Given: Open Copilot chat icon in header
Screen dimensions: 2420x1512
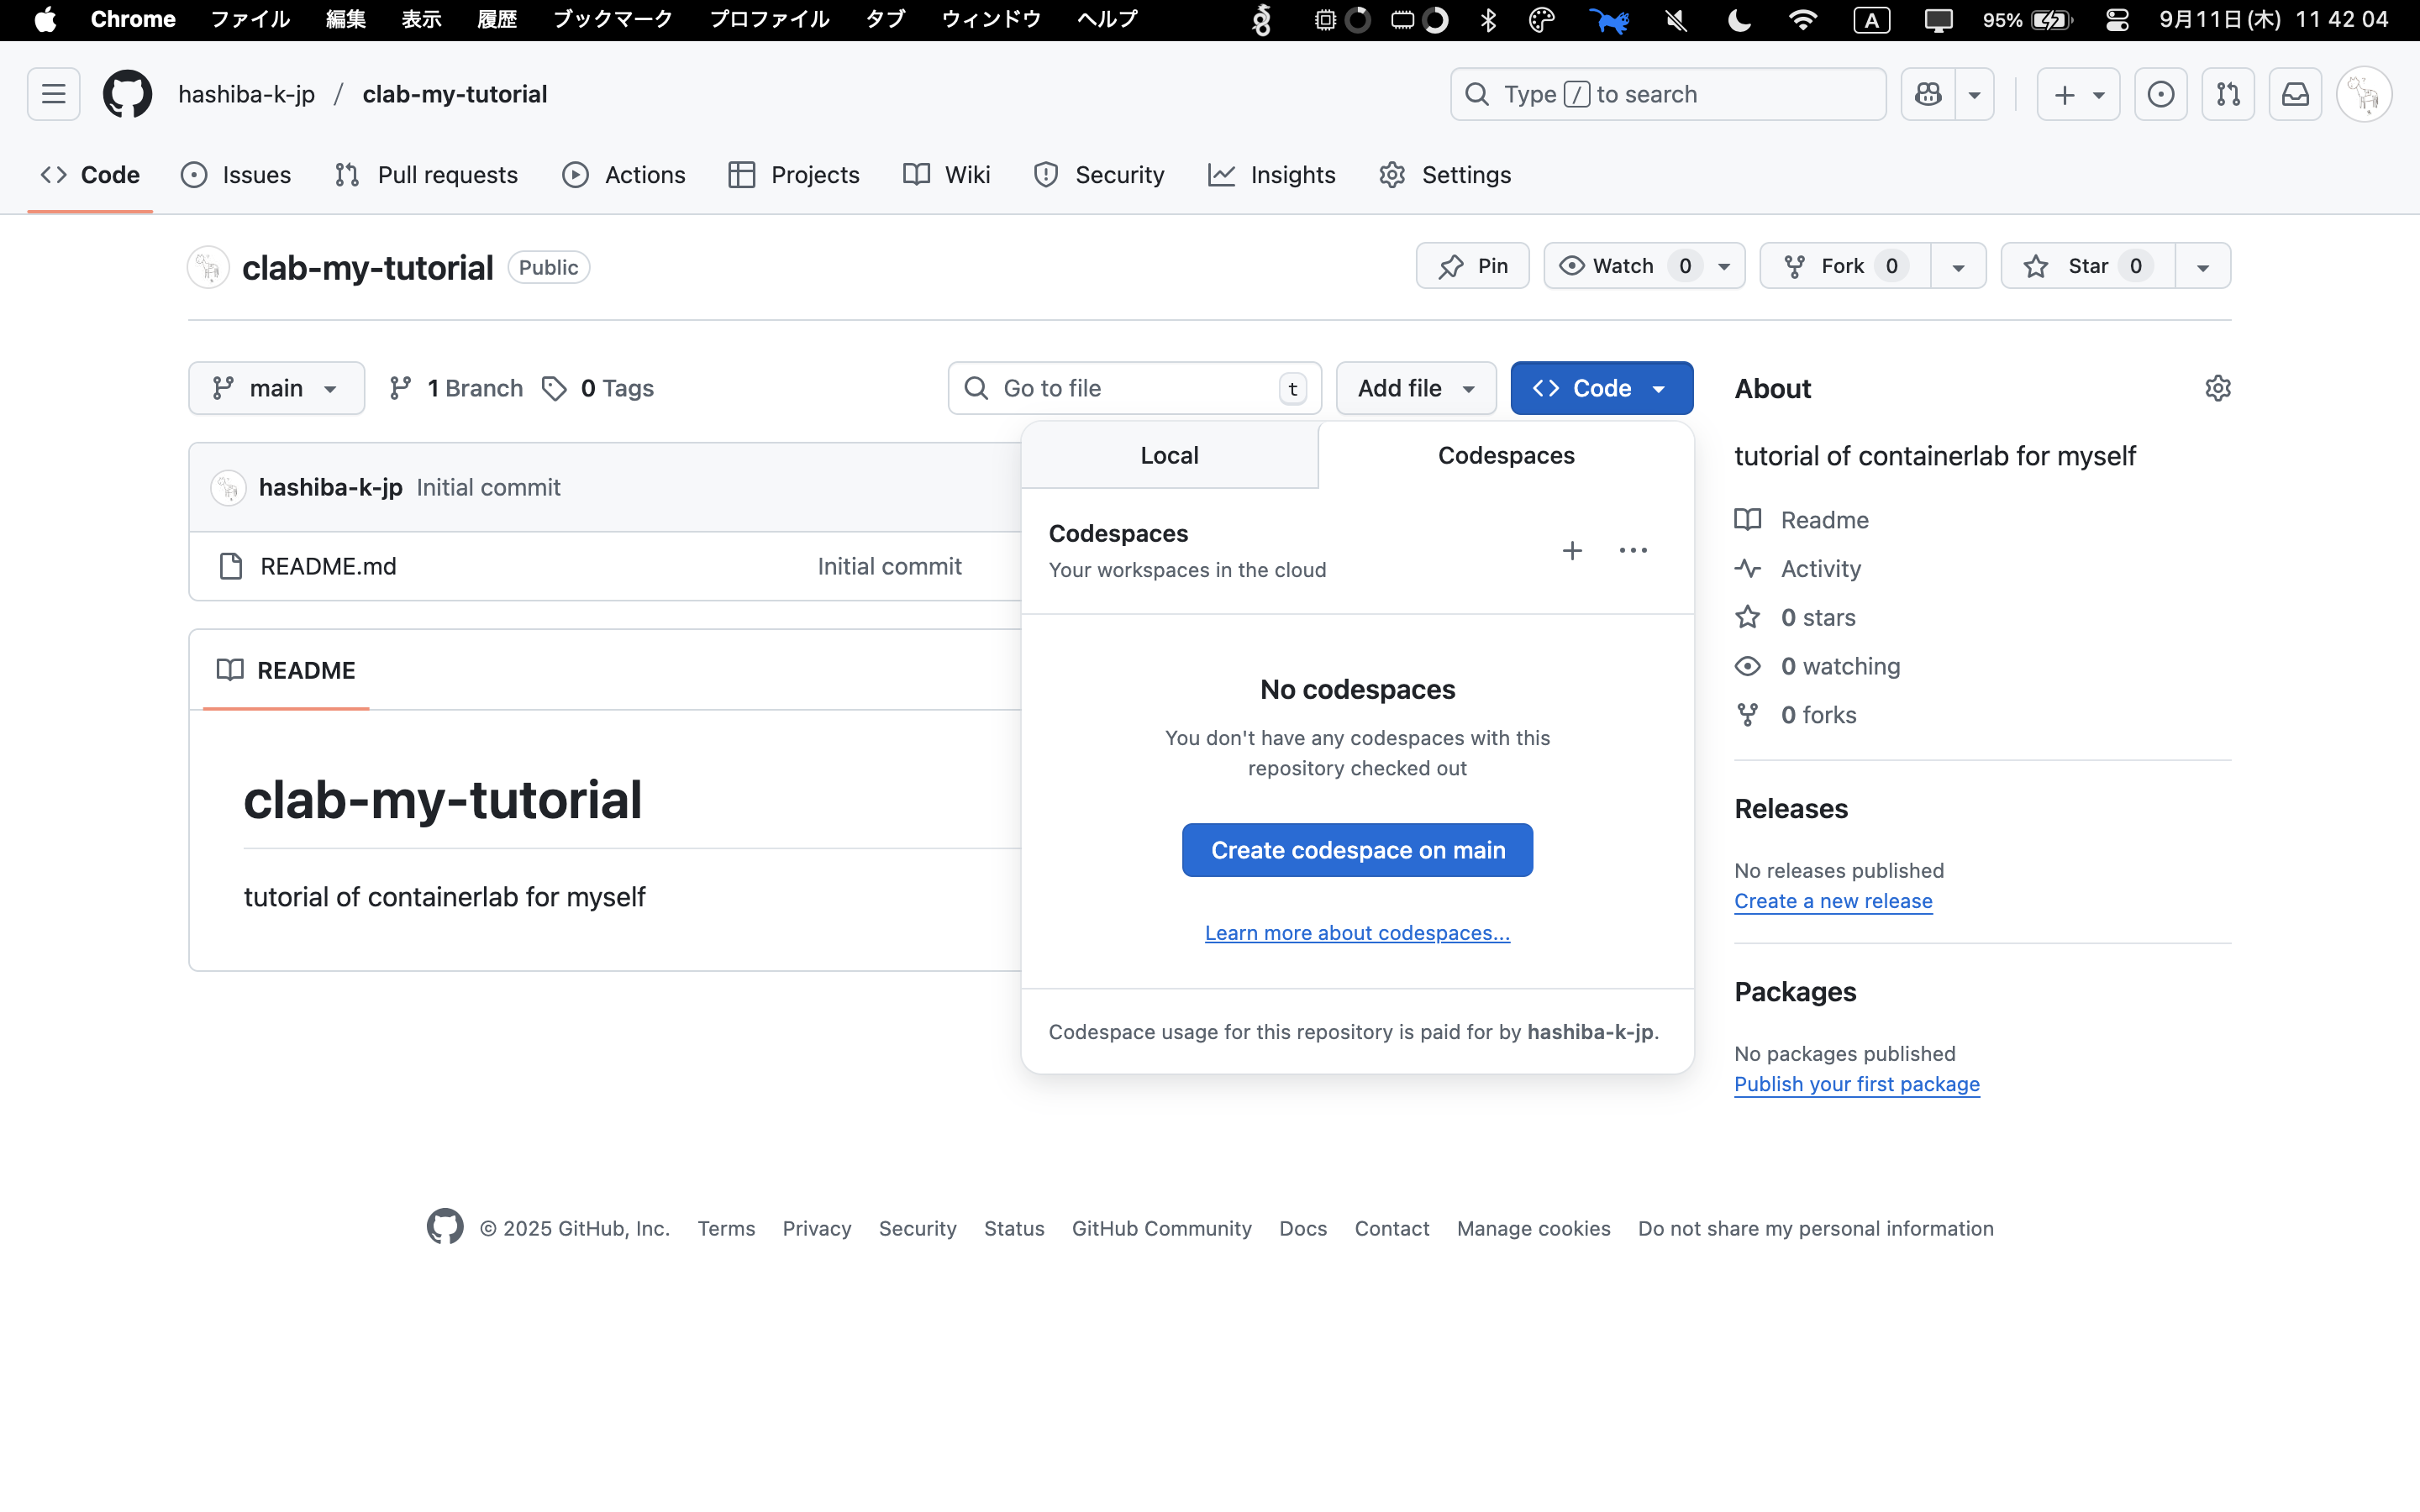Looking at the screenshot, I should pos(1928,94).
